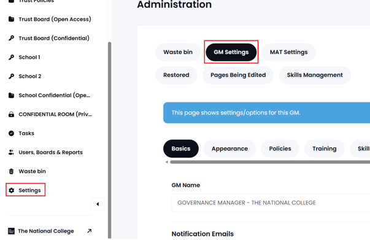Click the sidebar vertical scrollbar
Viewport: 370px width, 240px height.
(x=109, y=140)
